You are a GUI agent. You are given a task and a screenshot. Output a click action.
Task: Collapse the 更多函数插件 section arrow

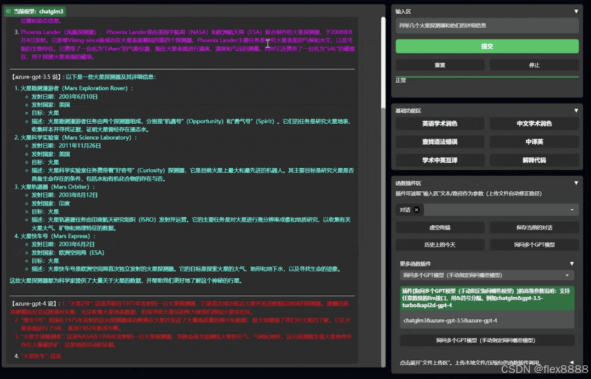(x=572, y=264)
